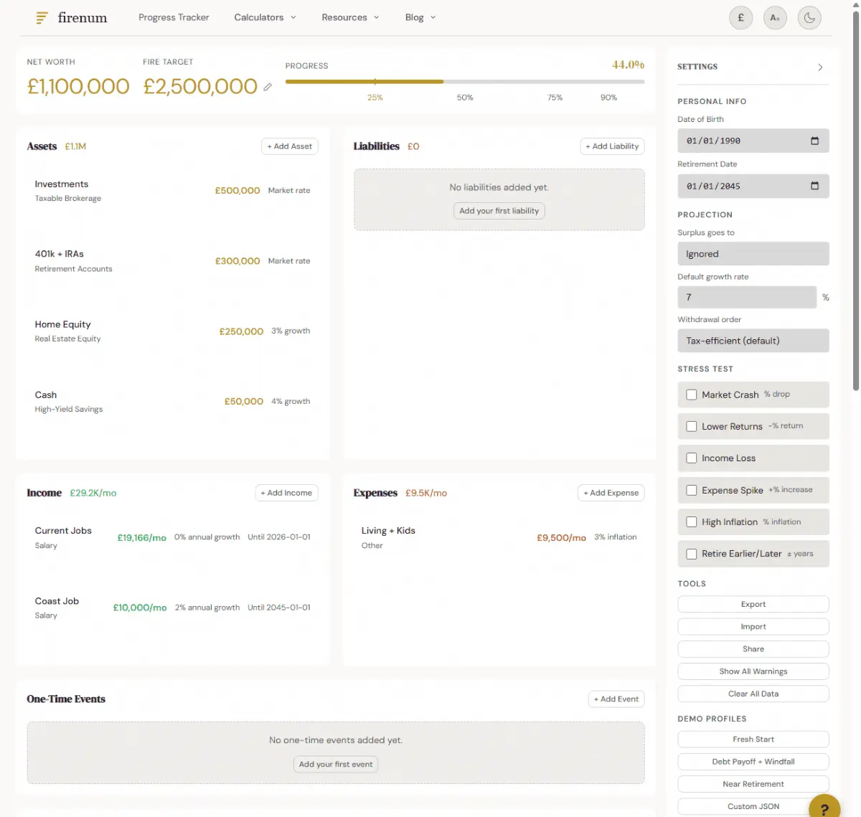Edit the FIRE target using the pencil icon
The image size is (861, 817).
[x=268, y=87]
